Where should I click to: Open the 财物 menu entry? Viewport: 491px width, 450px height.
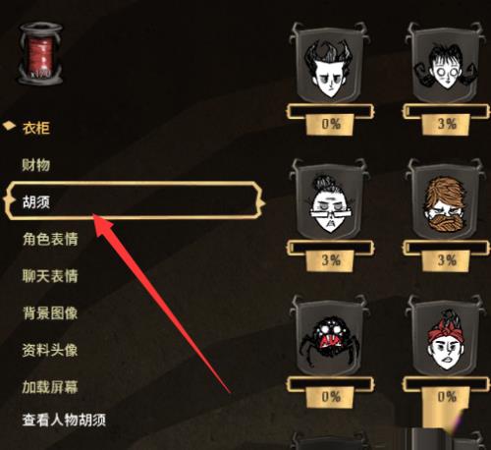(x=36, y=165)
